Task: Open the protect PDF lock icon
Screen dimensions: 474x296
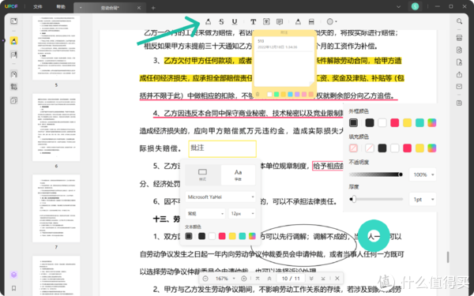Action: 459,62
